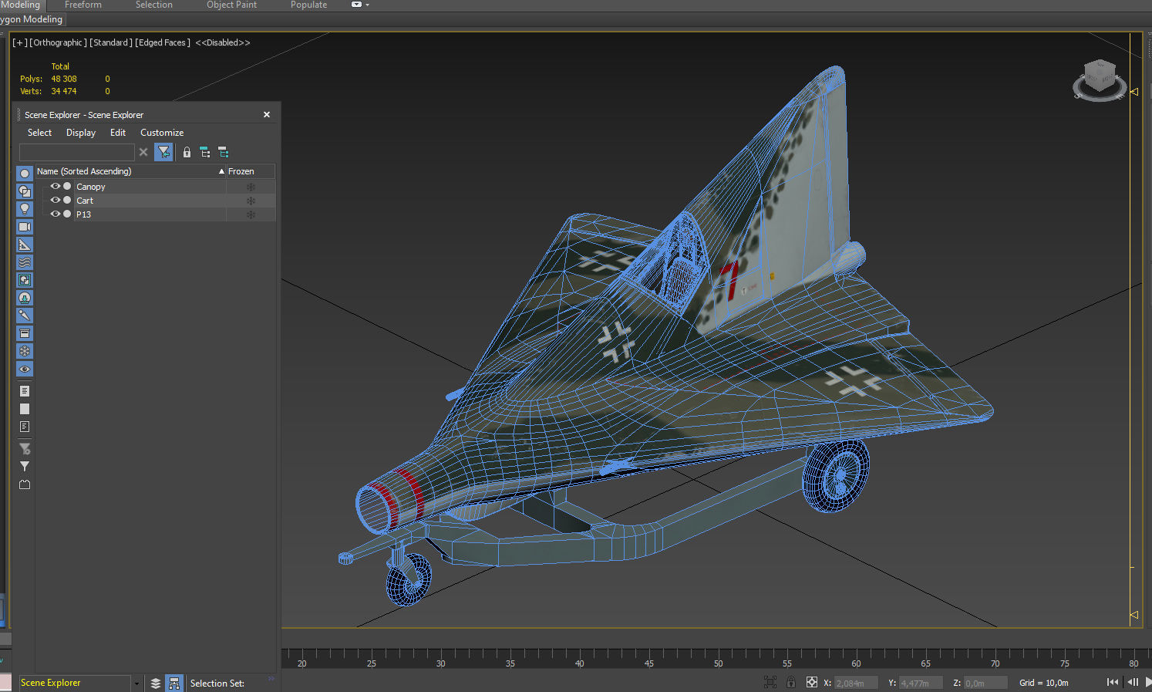Screen dimensions: 1152x692
Task: Click the second teal hierarchy icon beside the padlock
Action: pyautogui.click(x=224, y=152)
